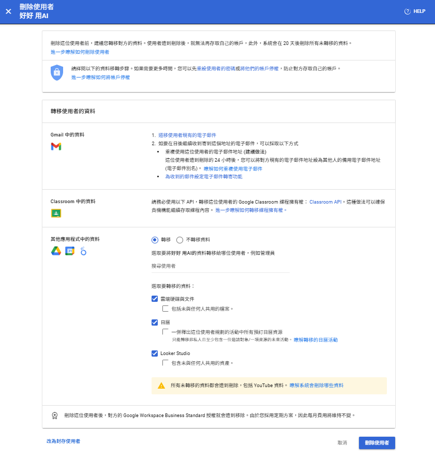Image resolution: width=435 pixels, height=461 pixels.
Task: Uncheck the Looker Studio checkbox
Action: coord(155,354)
